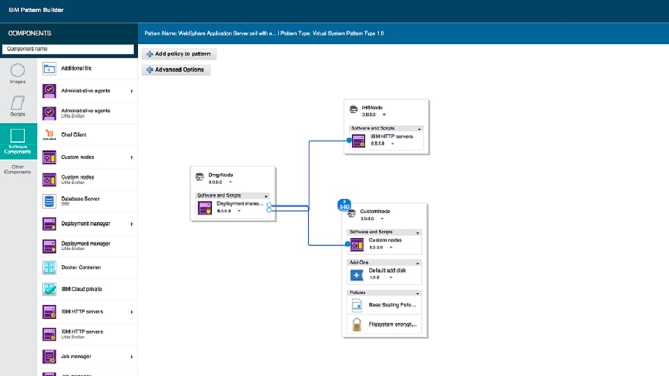Select Deployment manager palette icon with arrow

tap(49, 224)
